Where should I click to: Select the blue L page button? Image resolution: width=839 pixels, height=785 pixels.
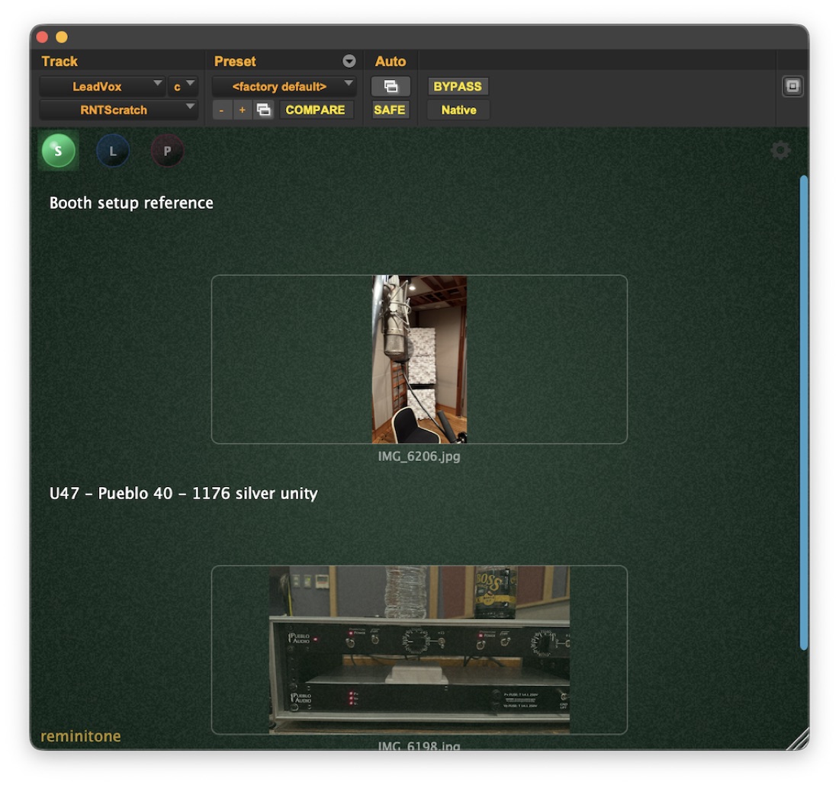(x=113, y=151)
